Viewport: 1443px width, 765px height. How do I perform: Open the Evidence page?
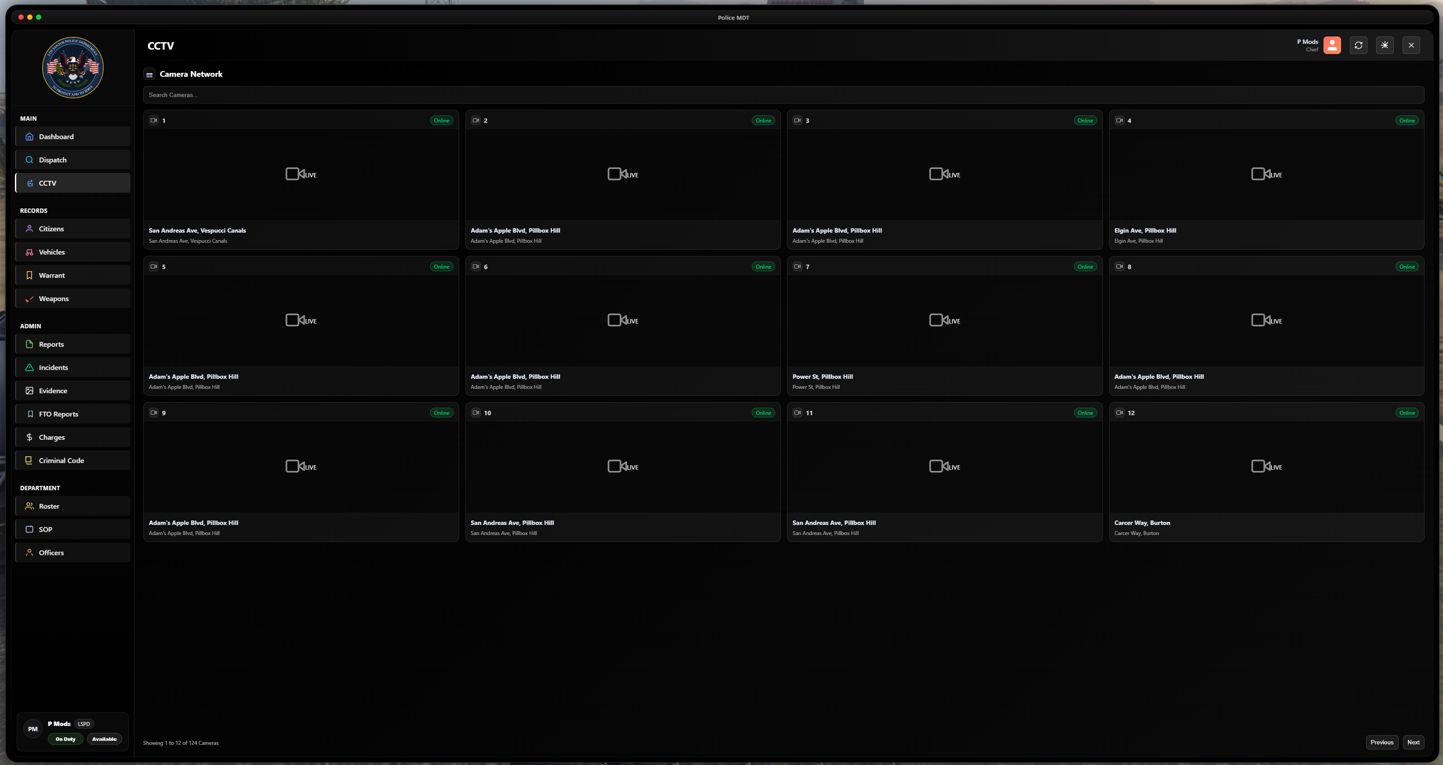[x=73, y=391]
